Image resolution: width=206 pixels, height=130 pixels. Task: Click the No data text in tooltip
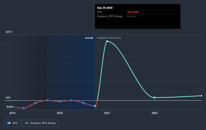131,16
